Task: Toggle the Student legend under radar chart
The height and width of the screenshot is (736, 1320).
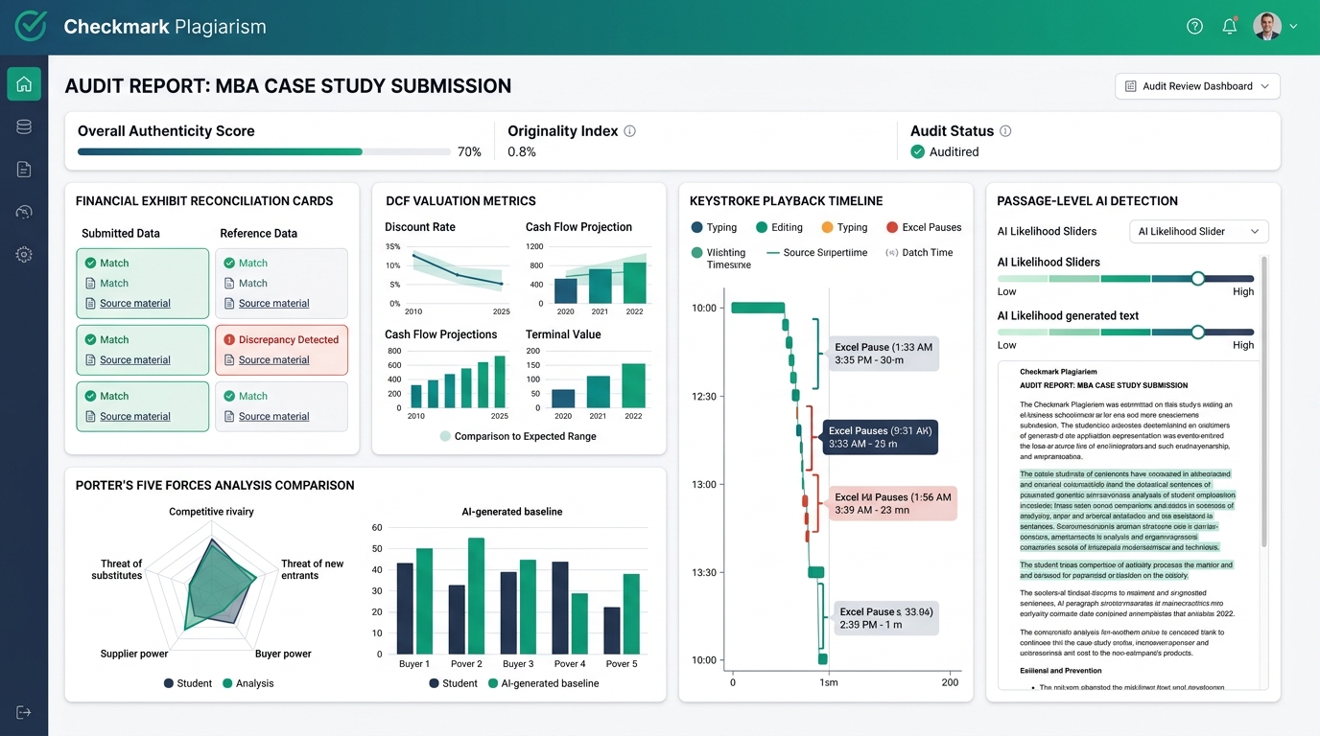Action: tap(188, 683)
